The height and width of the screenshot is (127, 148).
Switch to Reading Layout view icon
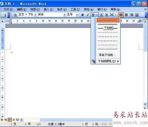(x=17, y=120)
